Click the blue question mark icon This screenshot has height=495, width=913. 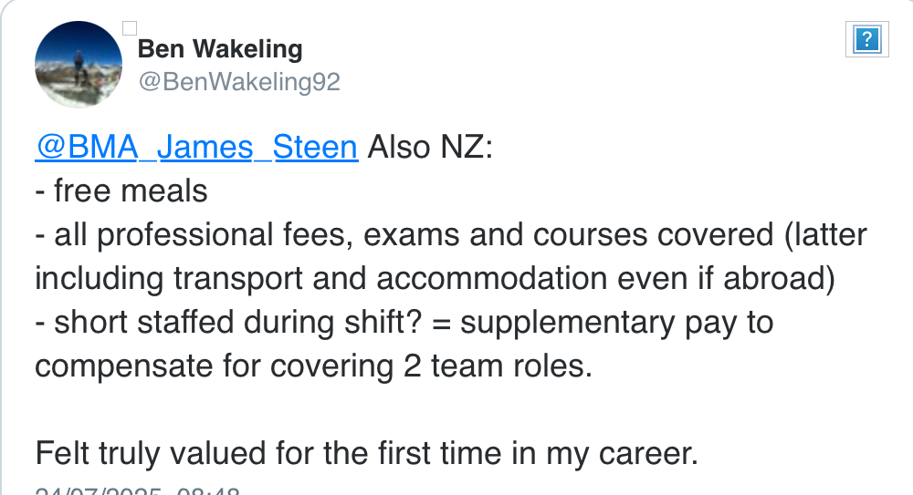pyautogui.click(x=867, y=39)
